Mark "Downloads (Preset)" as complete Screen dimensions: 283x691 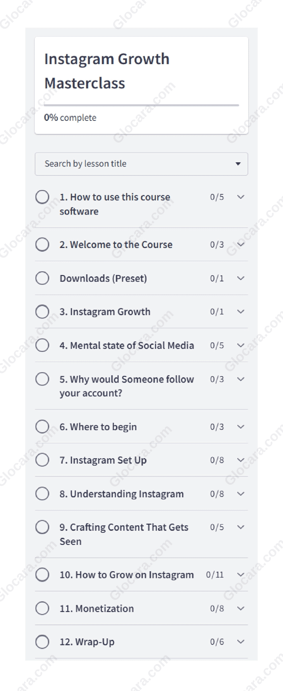click(x=42, y=278)
